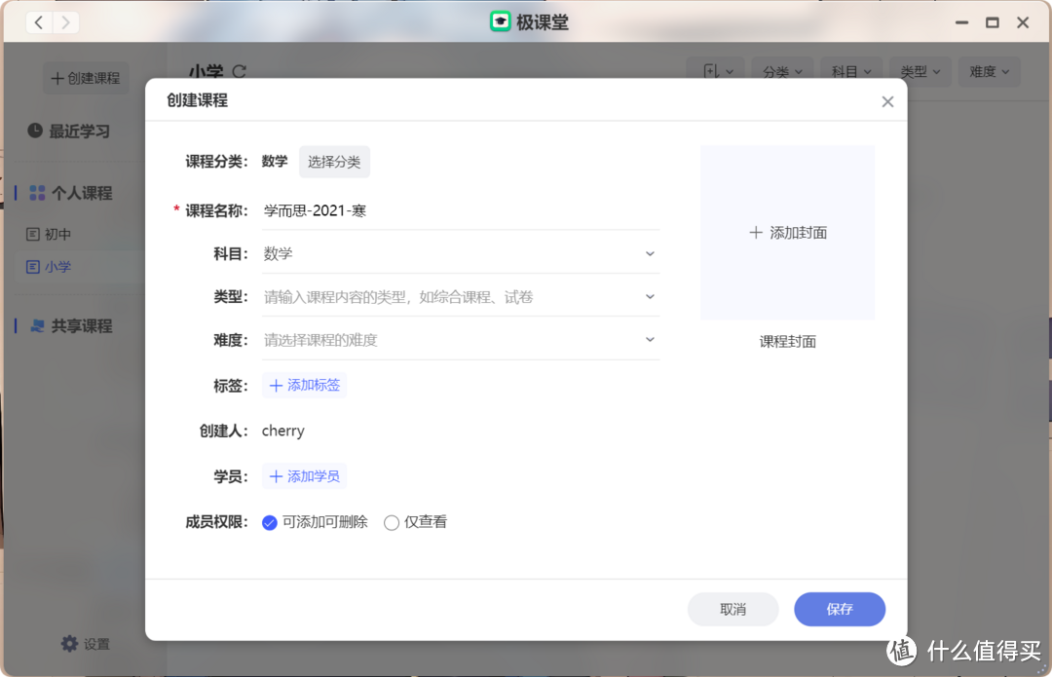Click the 极课堂 app logo icon
Viewport: 1052px width, 677px height.
tap(501, 21)
